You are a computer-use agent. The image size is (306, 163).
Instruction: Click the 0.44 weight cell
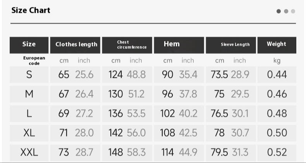277,75
